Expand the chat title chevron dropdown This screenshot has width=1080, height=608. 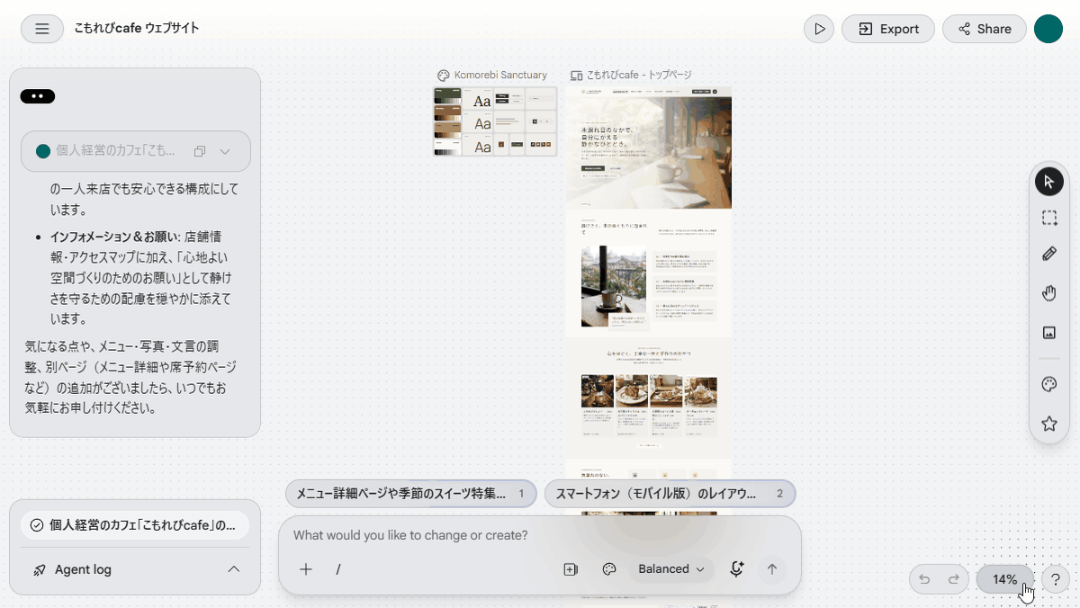[225, 151]
